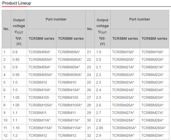Click the TCR8BM285A* part number

click(x=153, y=128)
